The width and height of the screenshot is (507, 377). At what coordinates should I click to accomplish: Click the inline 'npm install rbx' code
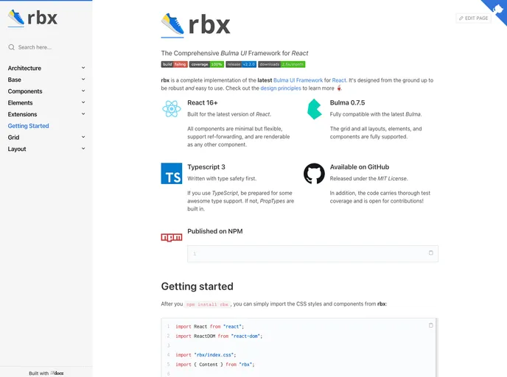pos(207,304)
